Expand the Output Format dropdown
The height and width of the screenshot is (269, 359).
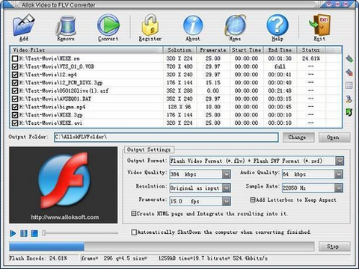(340, 161)
